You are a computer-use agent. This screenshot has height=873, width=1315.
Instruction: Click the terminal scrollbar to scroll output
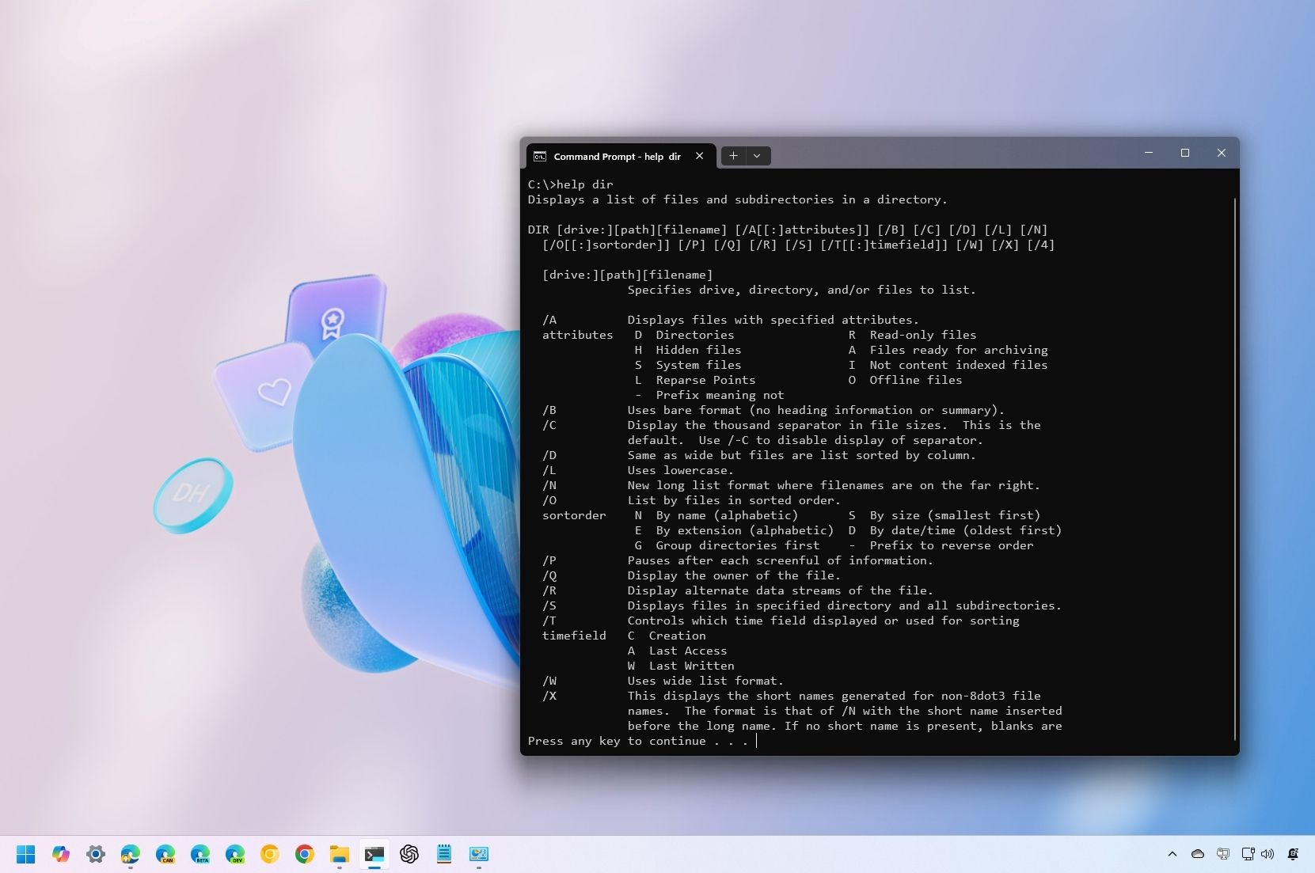point(1235,459)
